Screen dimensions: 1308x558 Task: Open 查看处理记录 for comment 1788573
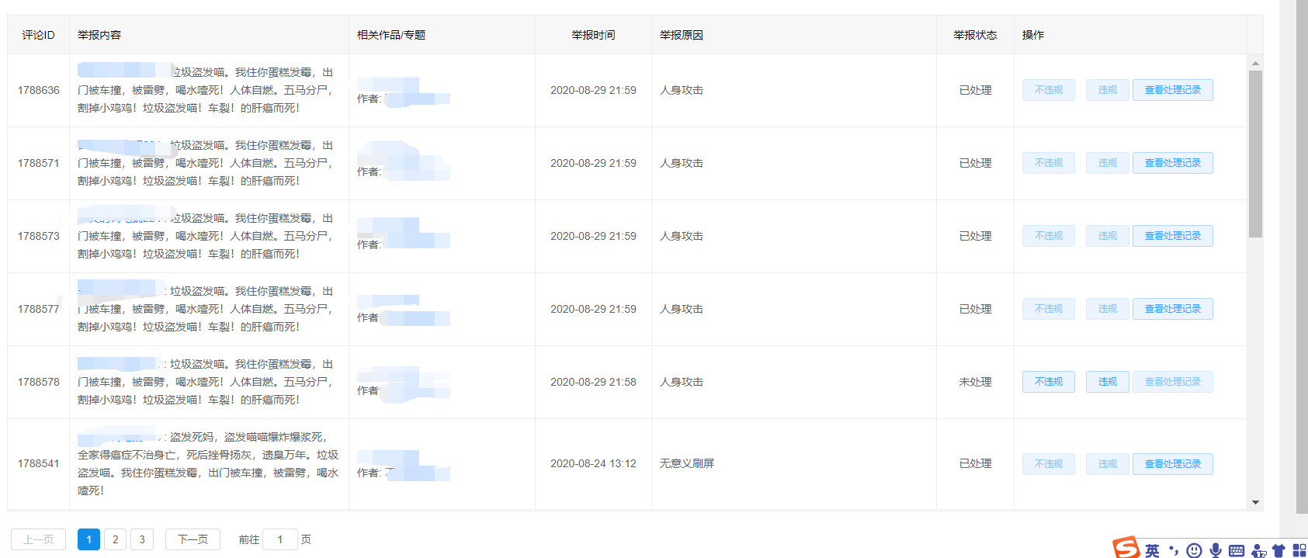point(1172,236)
